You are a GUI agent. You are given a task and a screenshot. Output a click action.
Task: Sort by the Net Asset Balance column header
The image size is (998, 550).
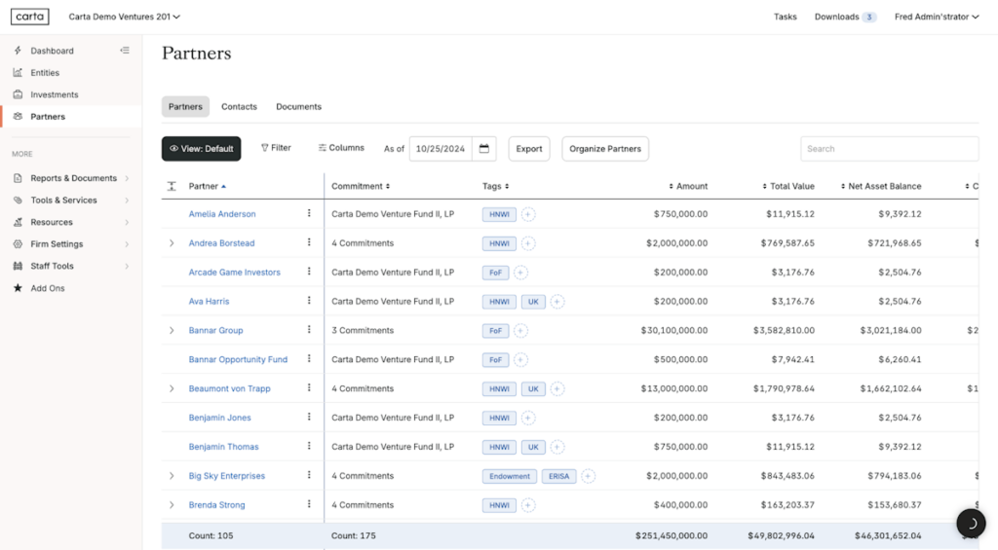(881, 186)
